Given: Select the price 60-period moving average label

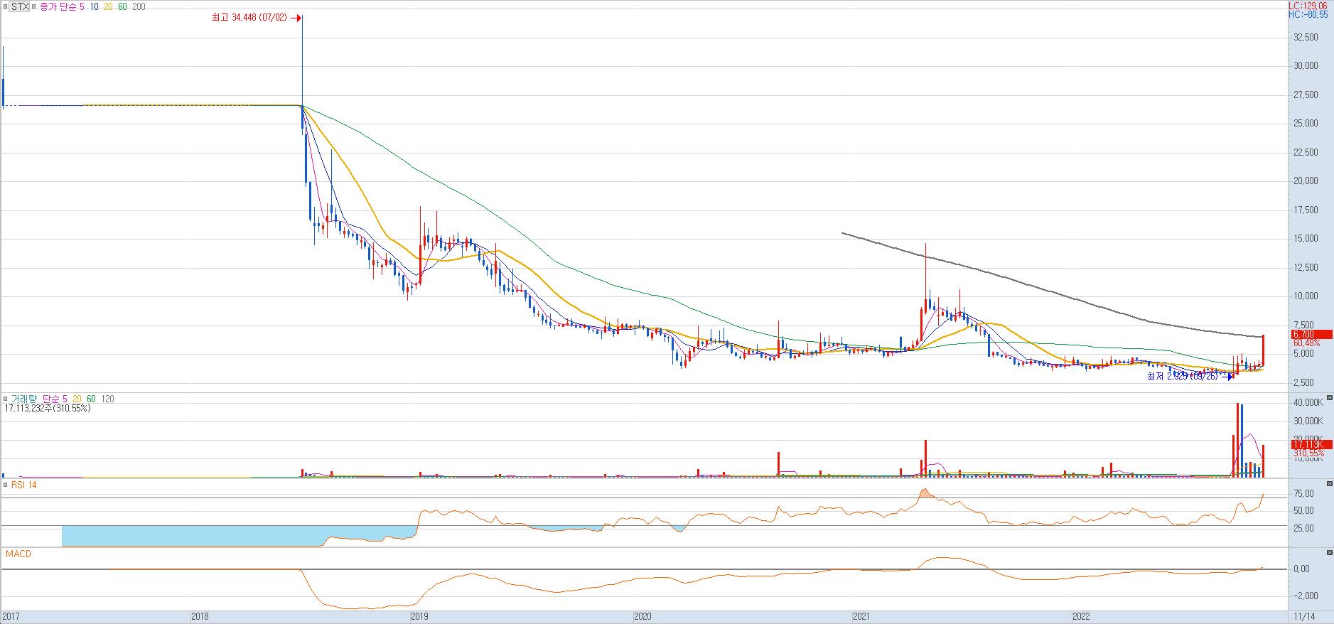Looking at the screenshot, I should click(x=122, y=6).
